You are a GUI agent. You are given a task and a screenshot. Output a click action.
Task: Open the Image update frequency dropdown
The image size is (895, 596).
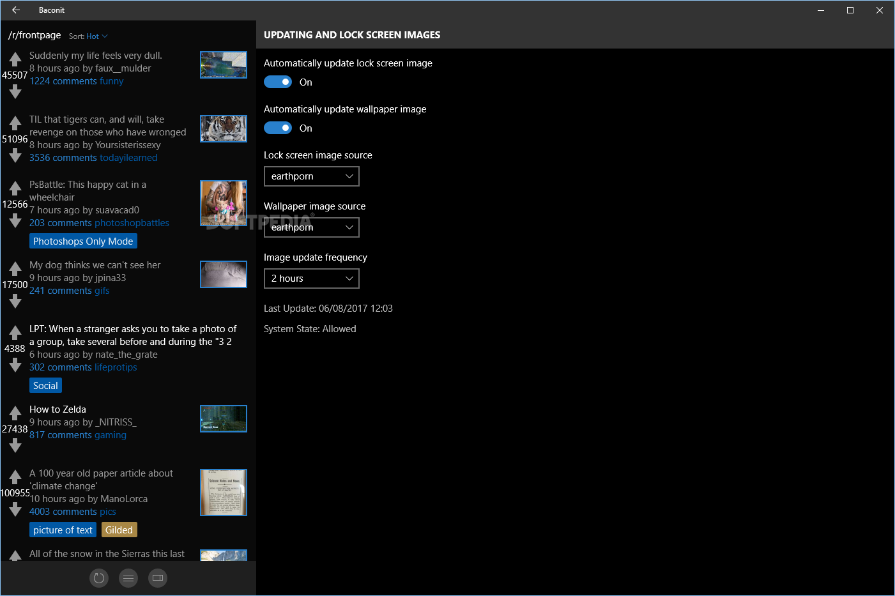tap(312, 279)
